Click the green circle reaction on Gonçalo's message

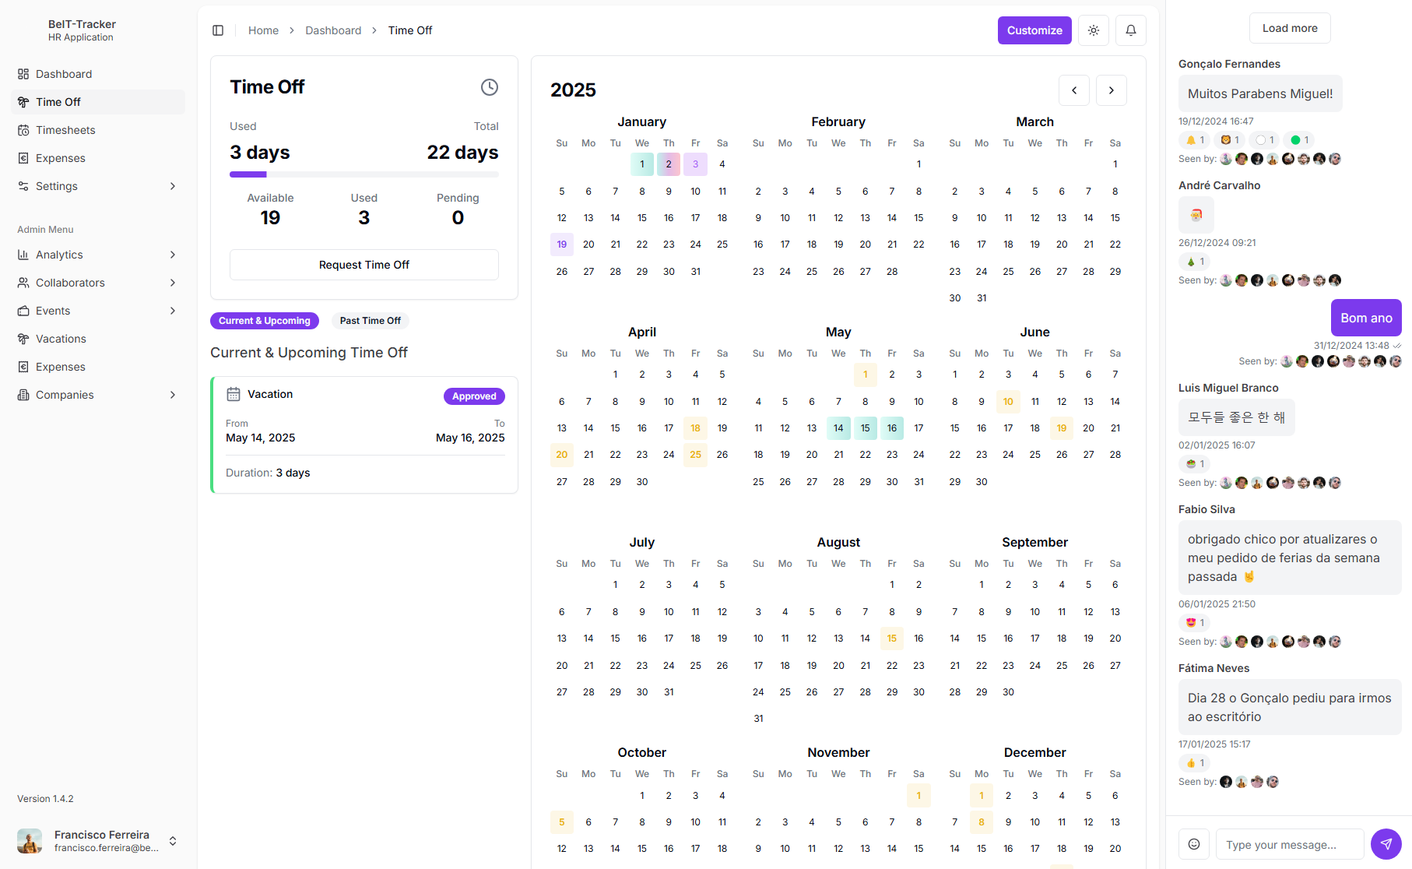pyautogui.click(x=1300, y=140)
